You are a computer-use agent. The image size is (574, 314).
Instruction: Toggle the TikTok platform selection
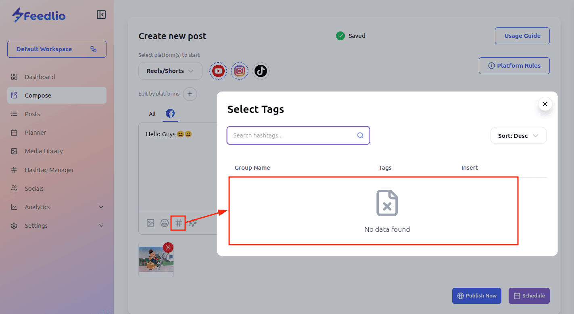(261, 71)
